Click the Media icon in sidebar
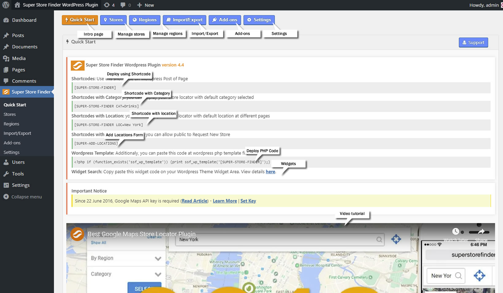 point(6,58)
